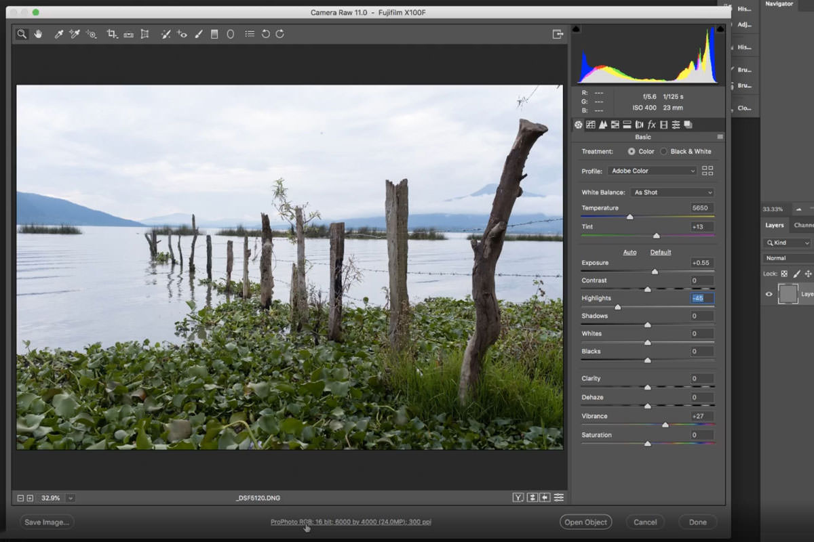Image resolution: width=814 pixels, height=542 pixels.
Task: Activate the White Balance eyedropper tool
Action: coord(58,33)
